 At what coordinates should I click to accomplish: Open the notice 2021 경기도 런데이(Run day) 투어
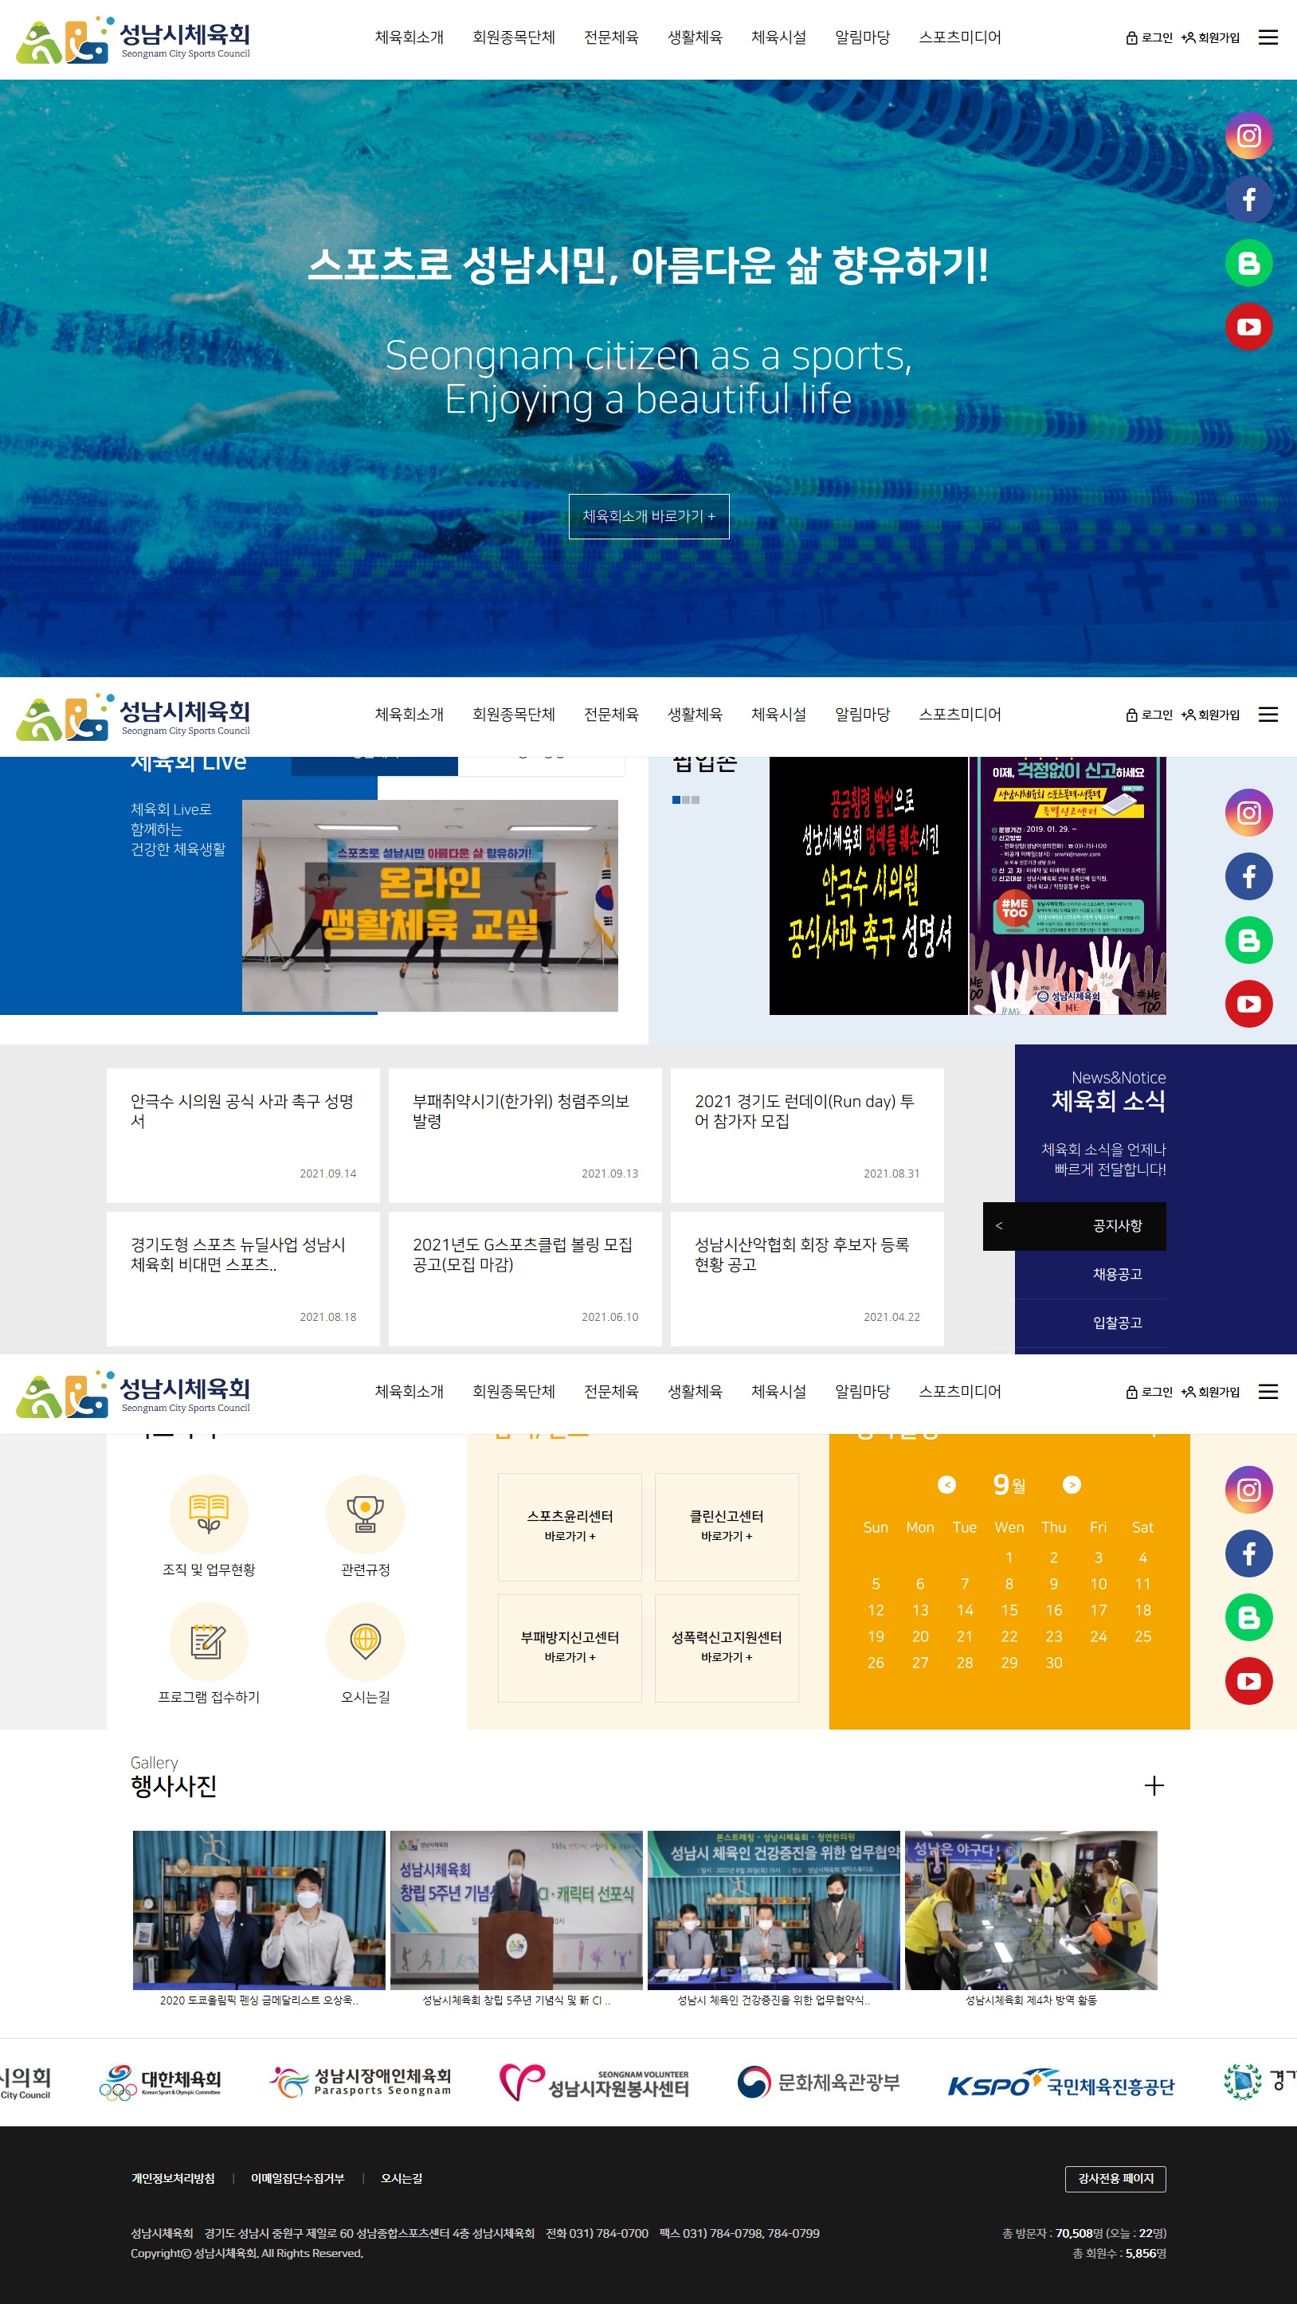[807, 1135]
